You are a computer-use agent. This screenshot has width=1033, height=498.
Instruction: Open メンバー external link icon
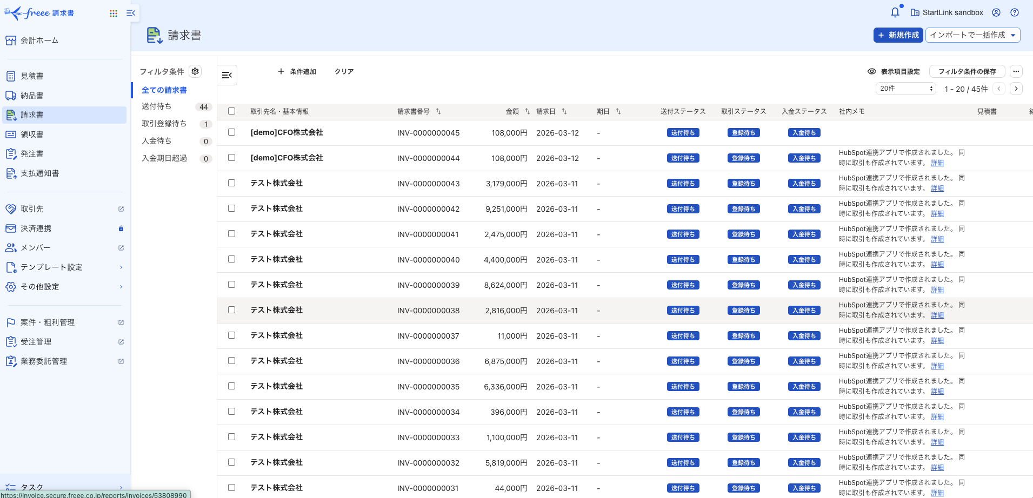point(121,248)
